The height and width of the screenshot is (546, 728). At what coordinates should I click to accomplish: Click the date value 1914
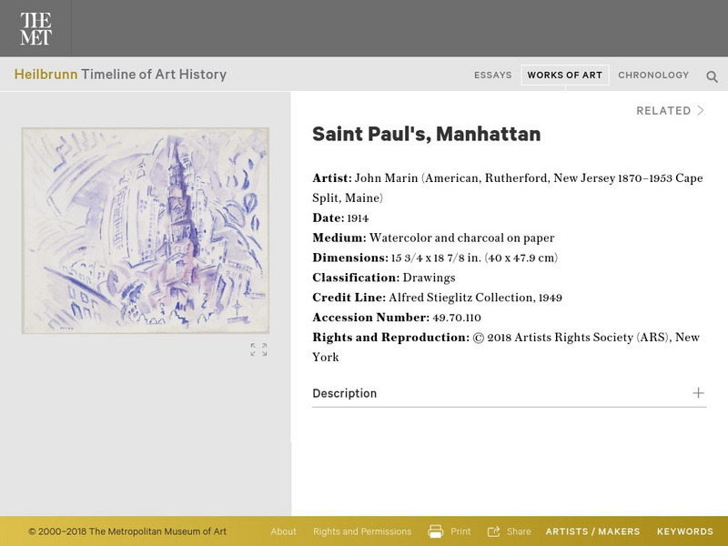coord(358,218)
